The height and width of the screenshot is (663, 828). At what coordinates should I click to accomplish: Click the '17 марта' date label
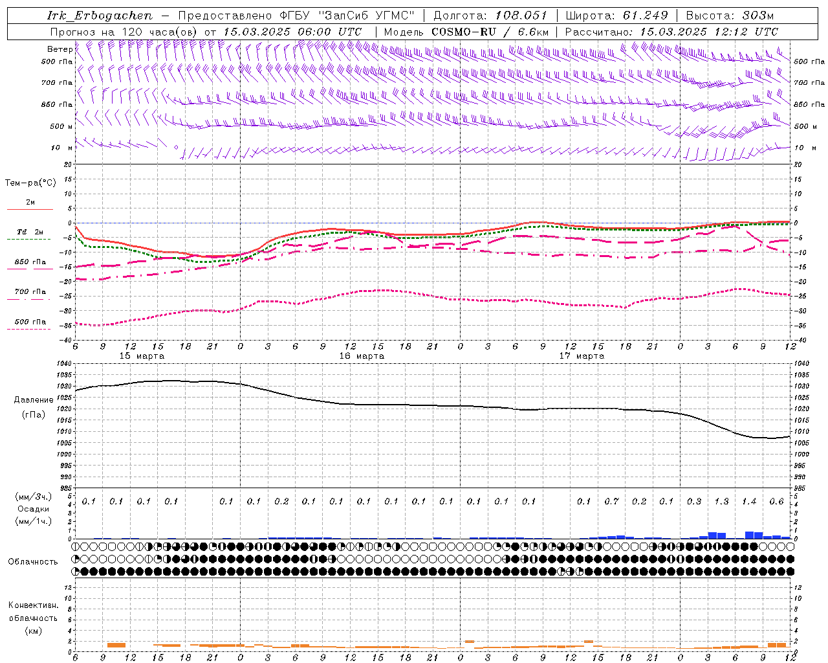[582, 356]
